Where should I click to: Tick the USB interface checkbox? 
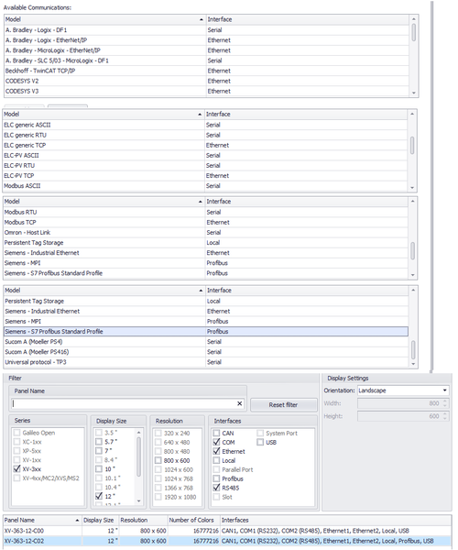coord(260,443)
